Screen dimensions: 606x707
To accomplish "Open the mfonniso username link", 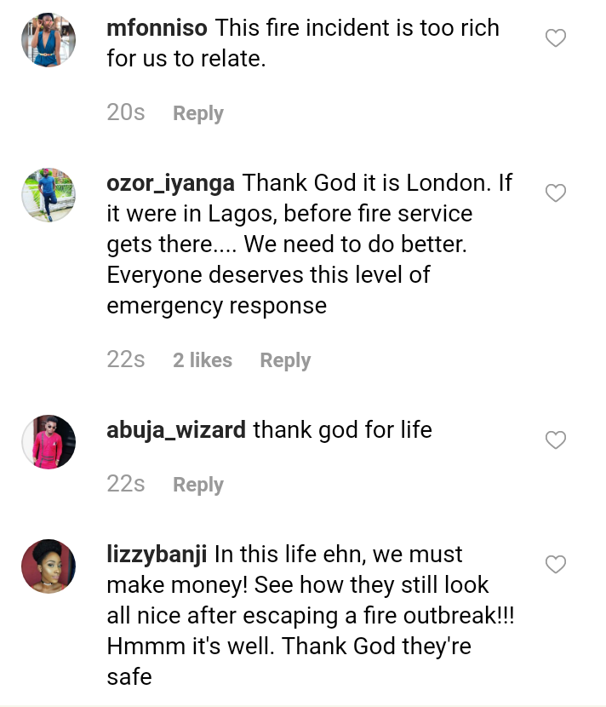I will click(x=157, y=27).
